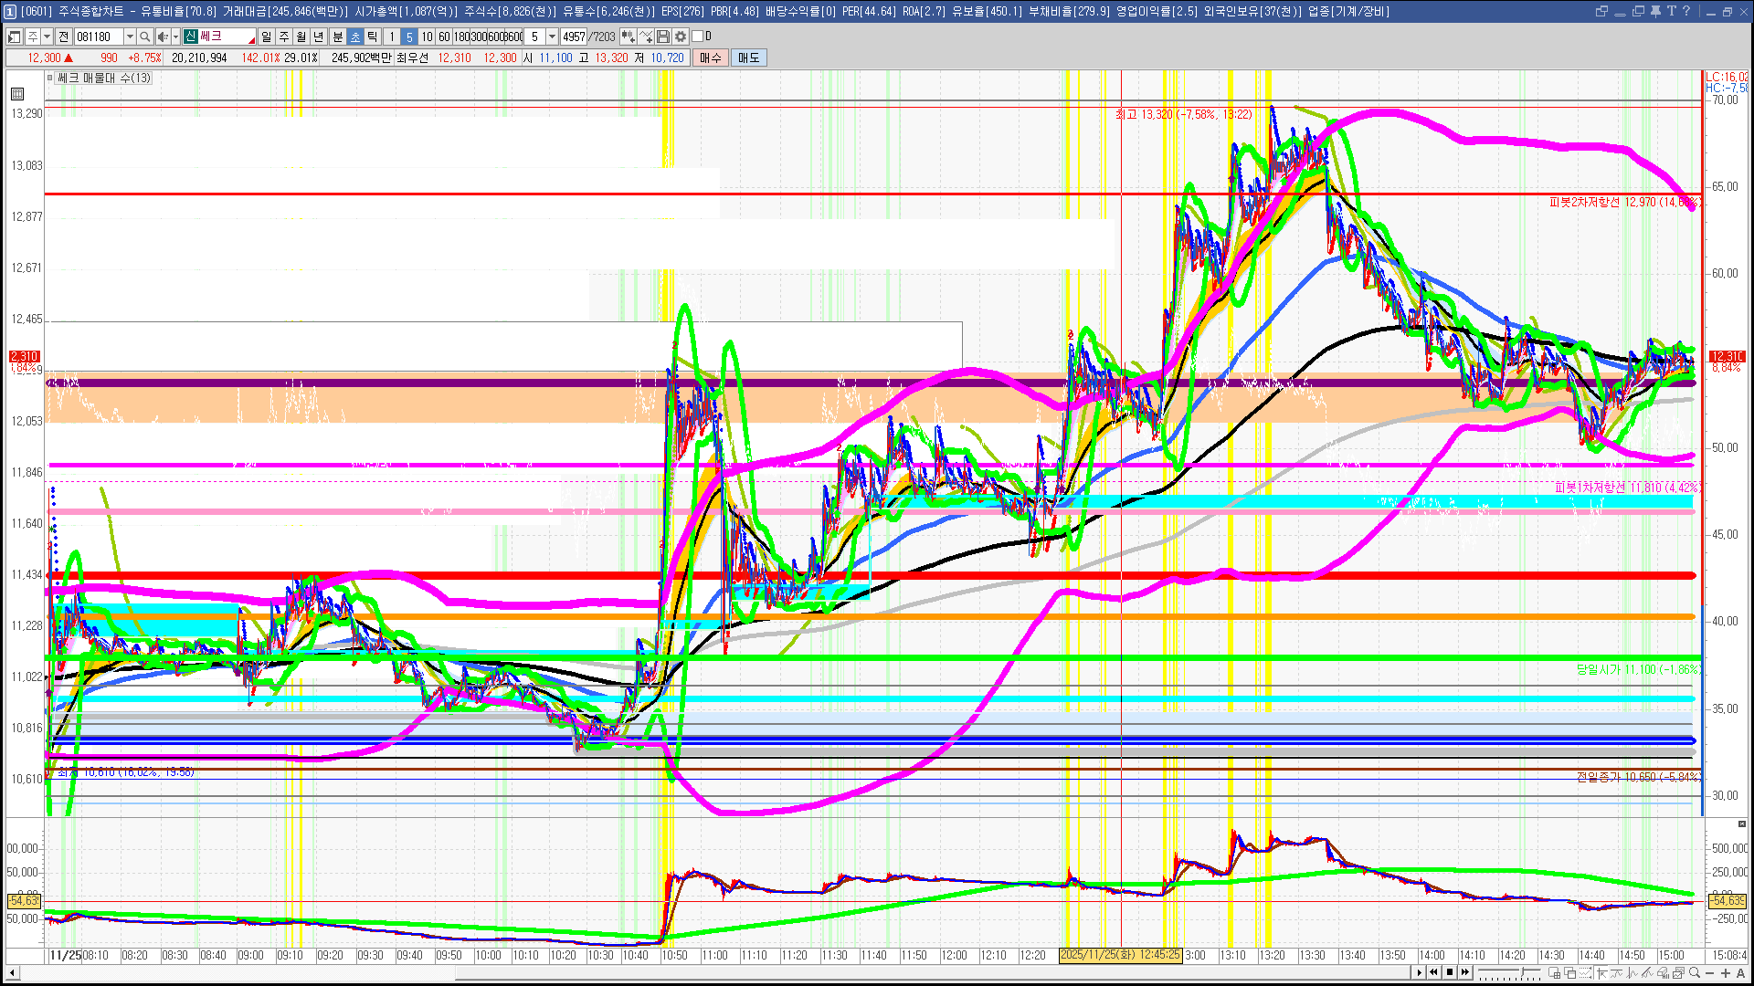The height and width of the screenshot is (986, 1754).
Task: Click the fast-forward replay icon
Action: (1465, 972)
